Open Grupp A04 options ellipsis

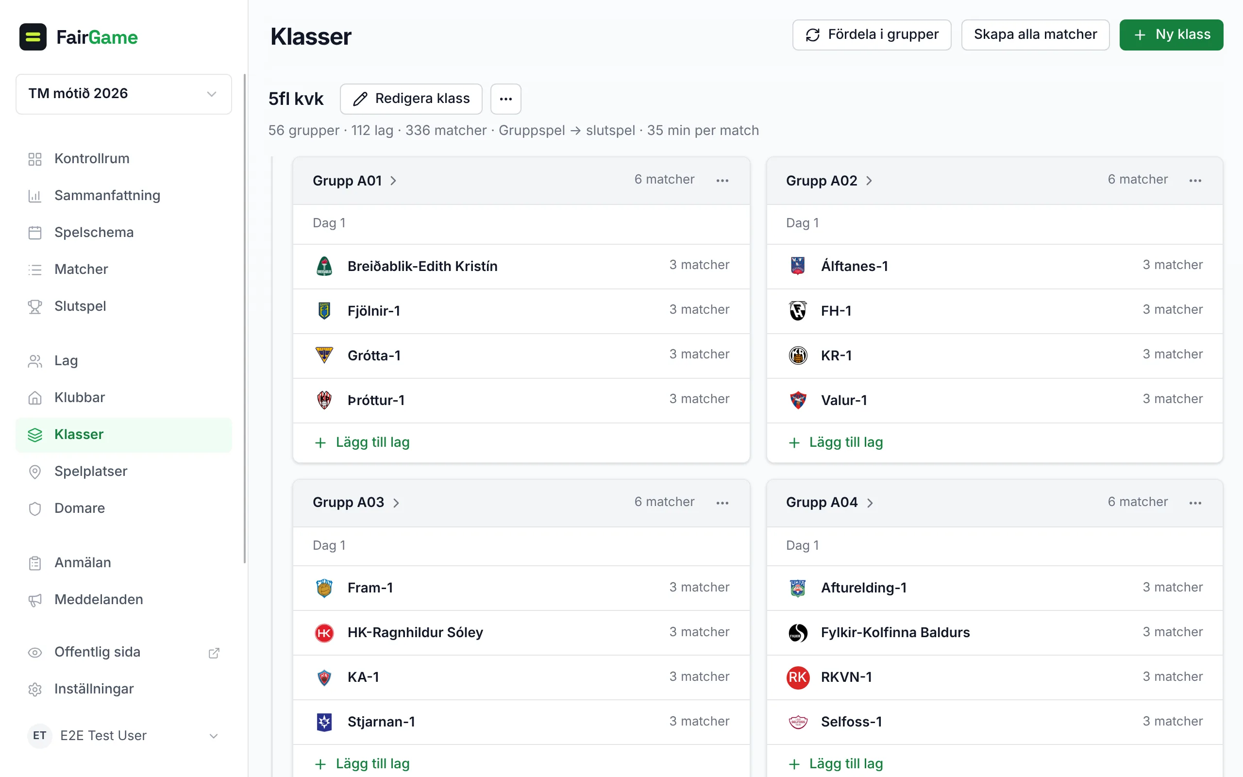pos(1195,503)
